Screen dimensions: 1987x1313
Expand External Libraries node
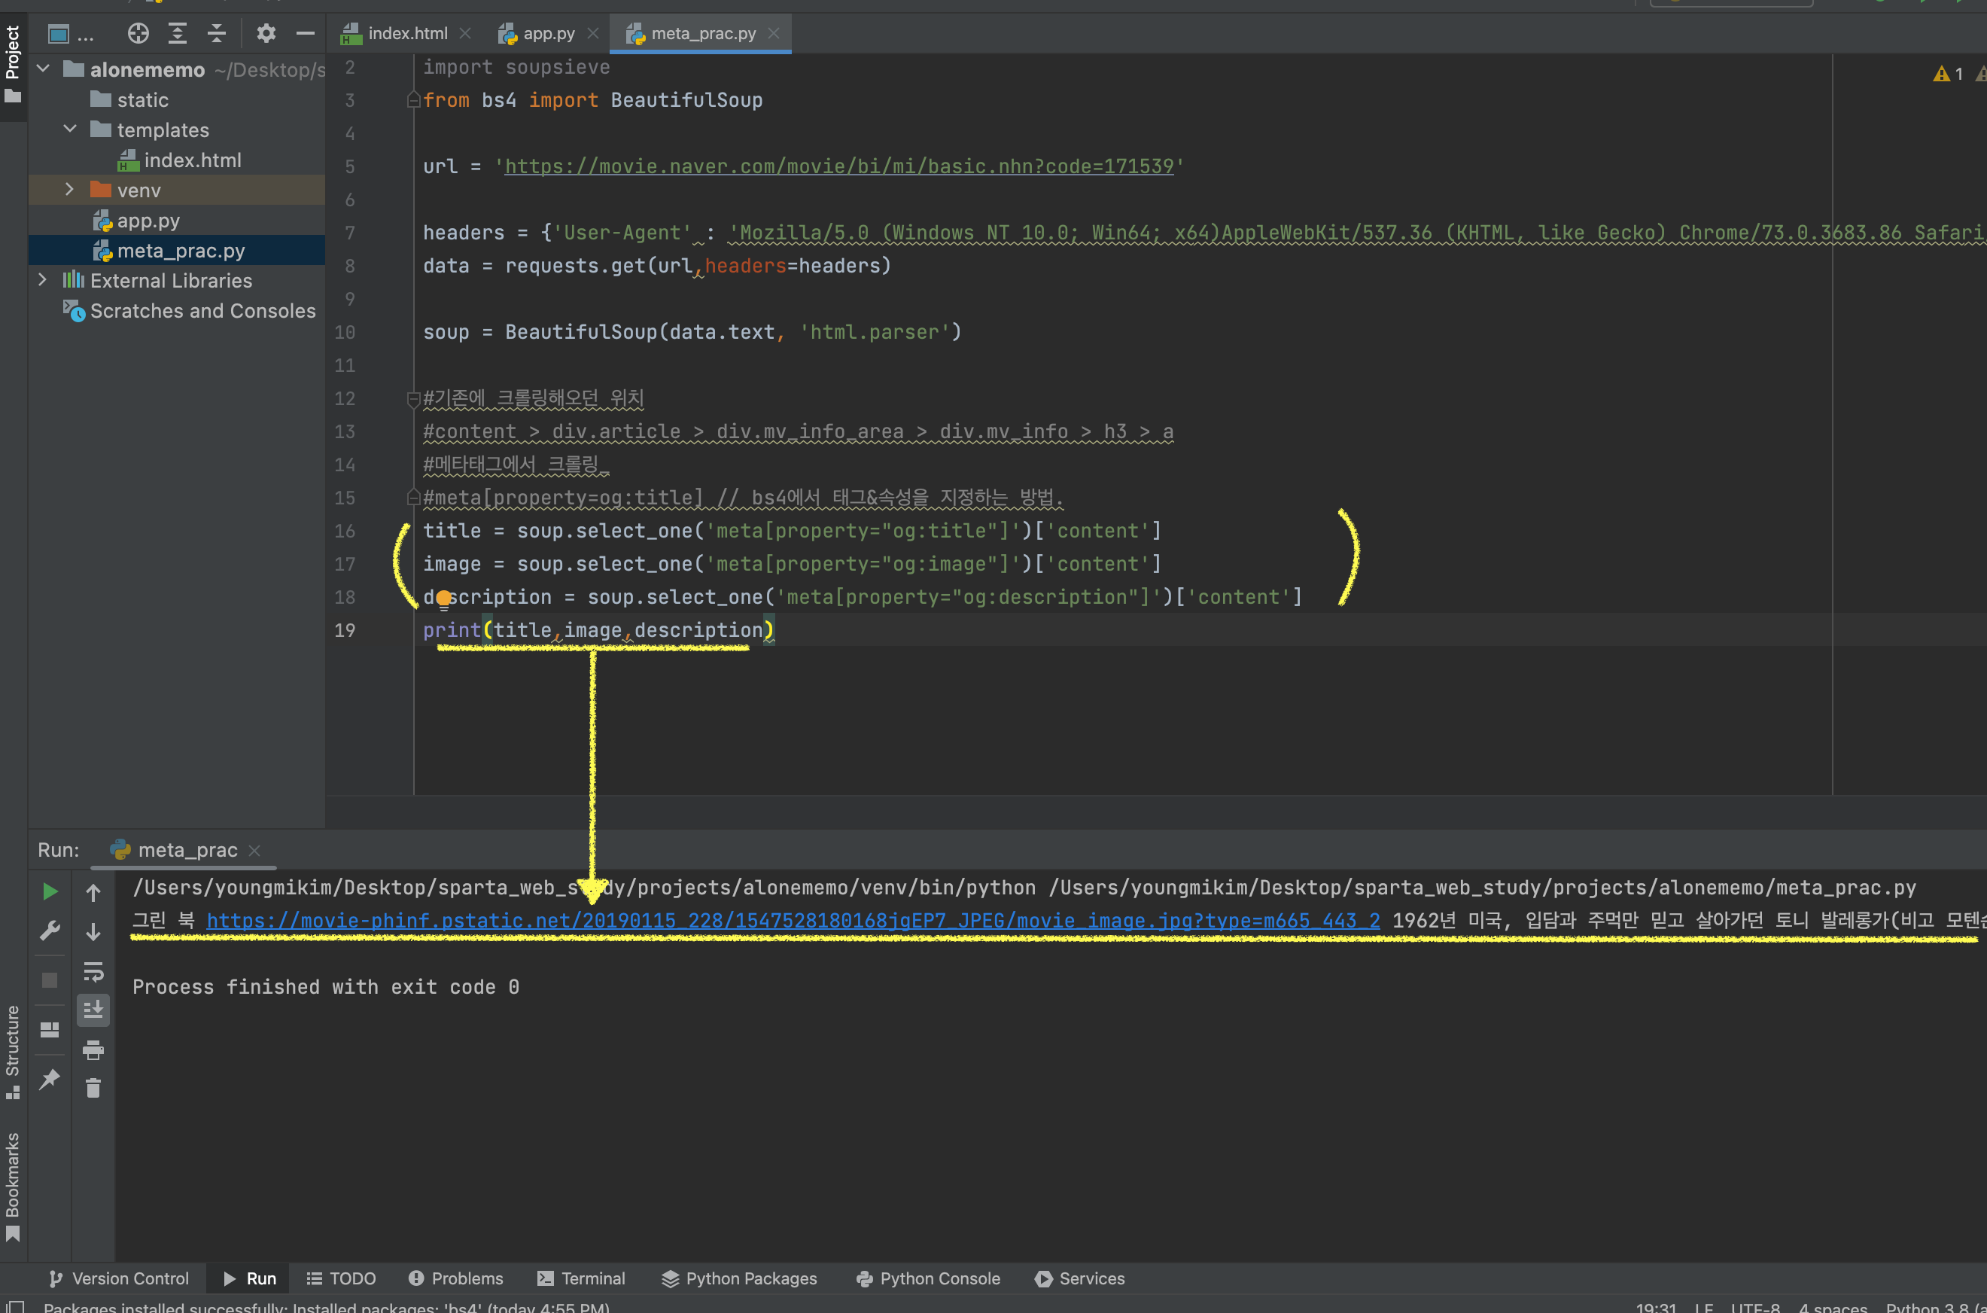[x=43, y=279]
